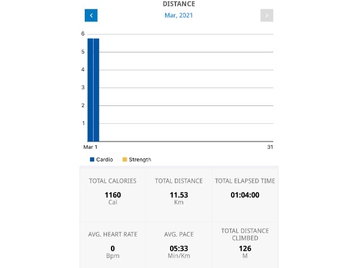The height and width of the screenshot is (268, 358).
Task: Open the Avg. Heart Rate tile
Action: [113, 243]
